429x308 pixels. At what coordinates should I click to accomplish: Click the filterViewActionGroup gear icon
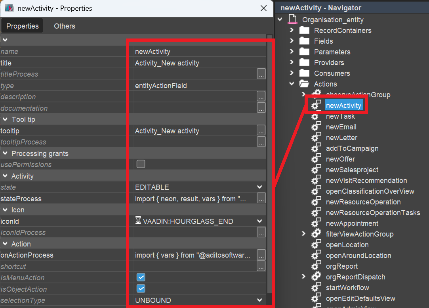[x=316, y=234]
